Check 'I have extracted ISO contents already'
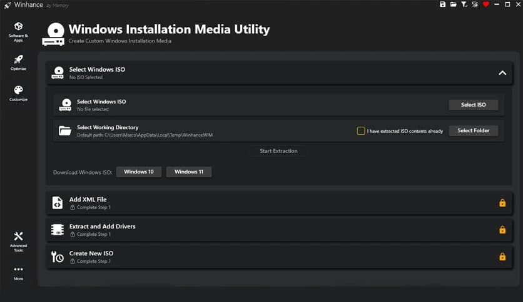The image size is (523, 302). click(361, 131)
